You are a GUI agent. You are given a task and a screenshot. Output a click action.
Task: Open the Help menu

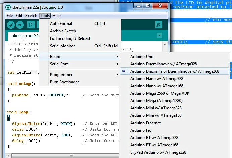coord(56,16)
